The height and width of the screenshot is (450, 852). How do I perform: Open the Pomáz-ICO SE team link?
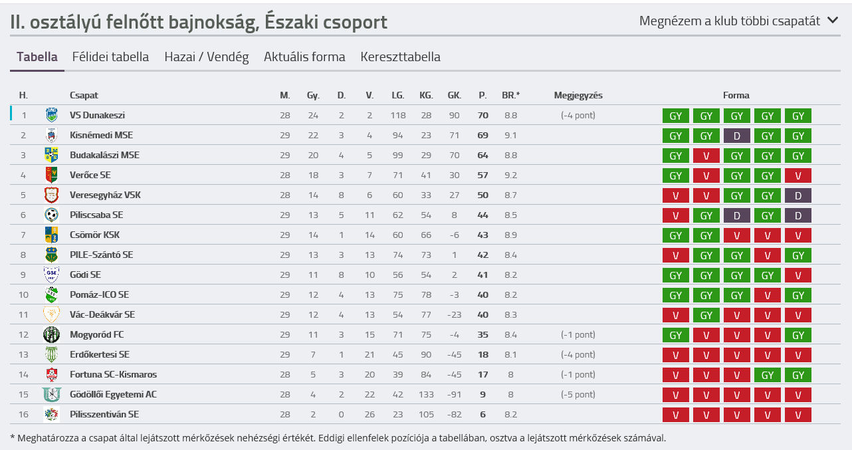pyautogui.click(x=100, y=294)
